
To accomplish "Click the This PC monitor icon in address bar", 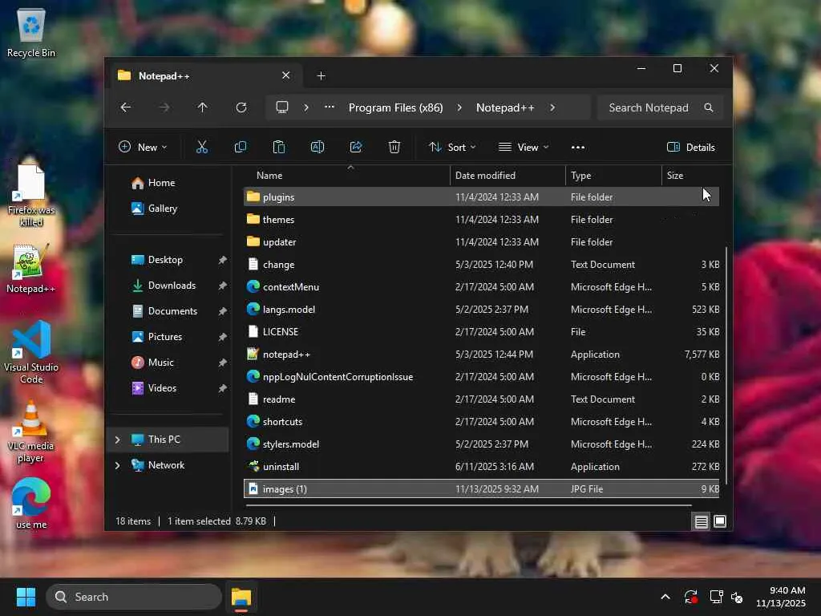I will (282, 107).
